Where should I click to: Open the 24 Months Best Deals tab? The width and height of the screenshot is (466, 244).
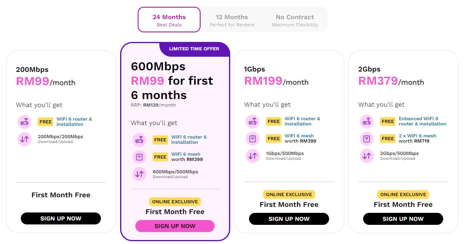pos(169,20)
